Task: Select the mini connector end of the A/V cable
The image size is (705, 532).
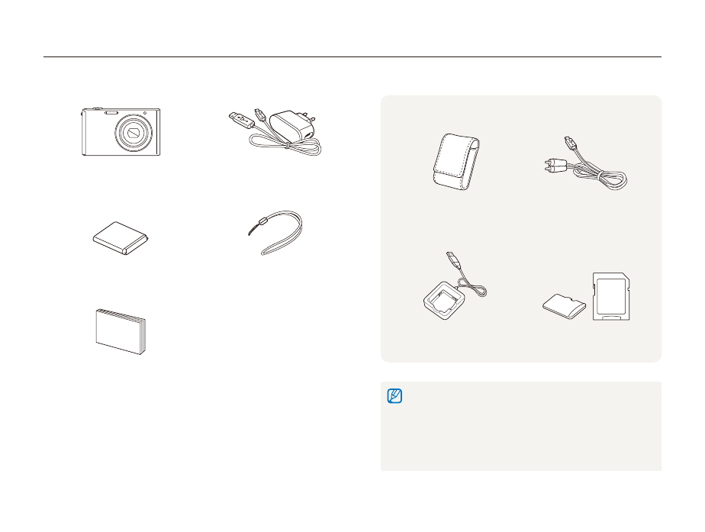Action: coord(571,144)
